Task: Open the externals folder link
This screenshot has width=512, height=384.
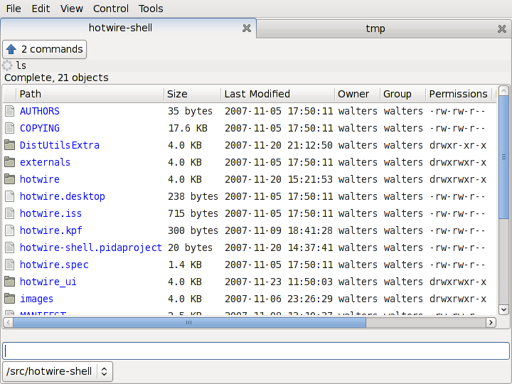Action: pyautogui.click(x=45, y=162)
